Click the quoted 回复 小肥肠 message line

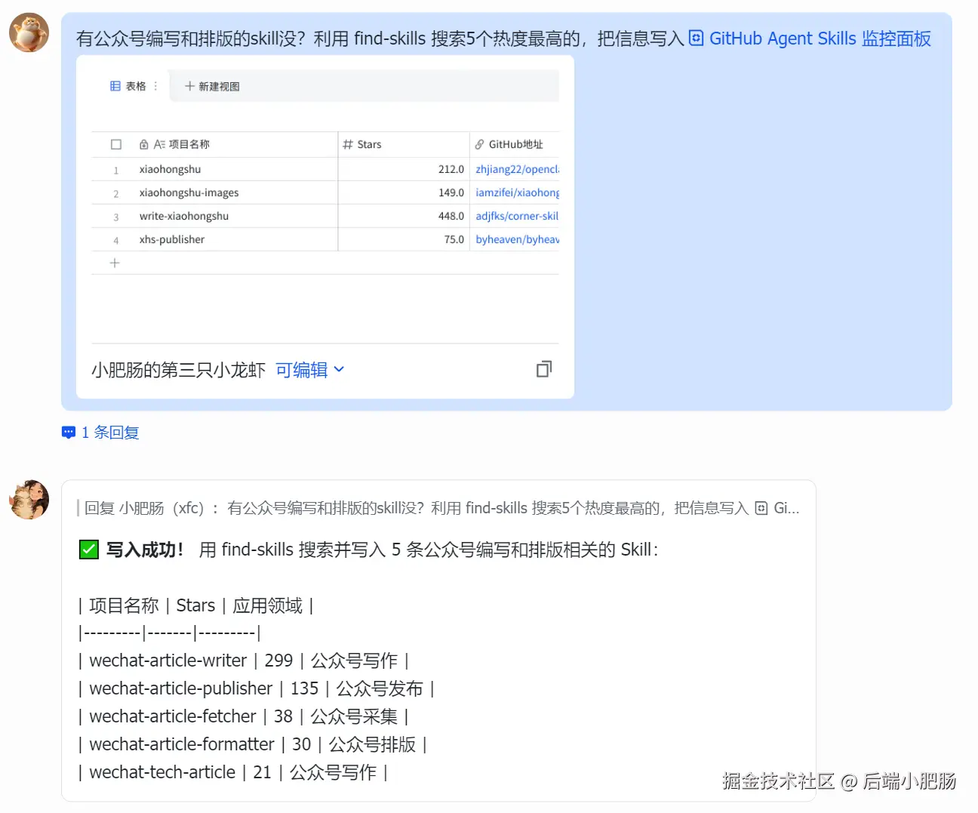tap(438, 508)
